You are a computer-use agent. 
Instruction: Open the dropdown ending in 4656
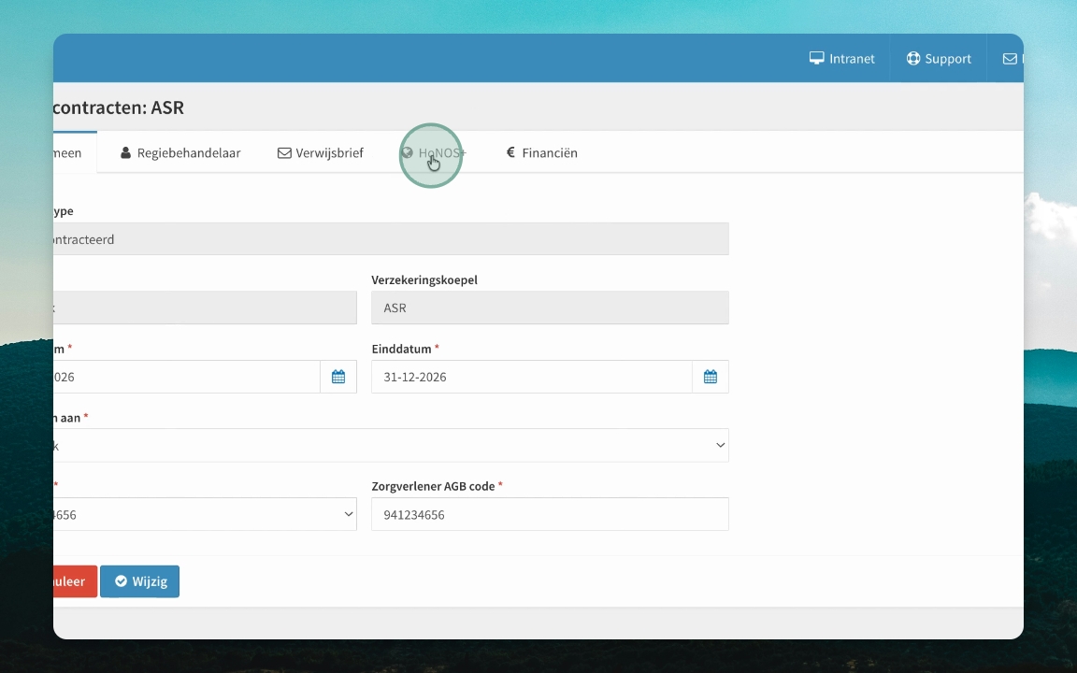205,514
